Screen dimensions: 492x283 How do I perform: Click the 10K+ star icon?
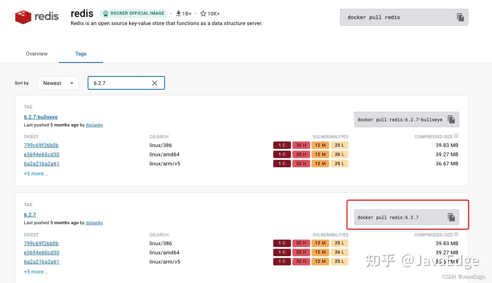tap(203, 14)
